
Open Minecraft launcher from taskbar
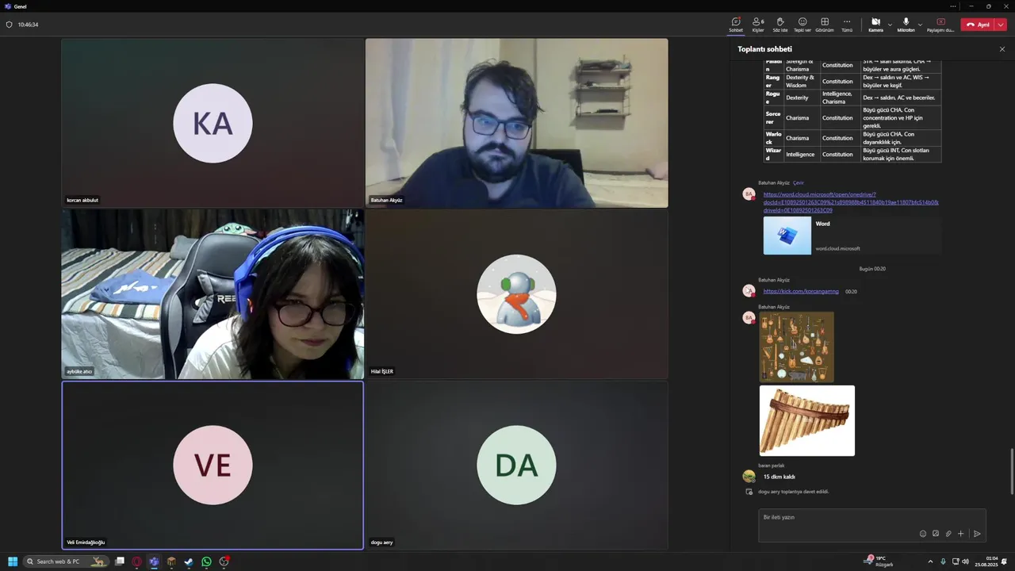click(171, 561)
